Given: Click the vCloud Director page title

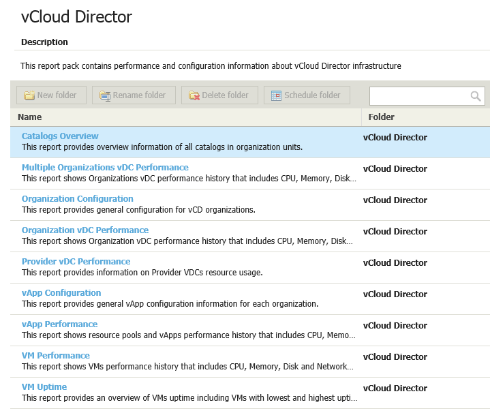Looking at the screenshot, I should point(76,16).
